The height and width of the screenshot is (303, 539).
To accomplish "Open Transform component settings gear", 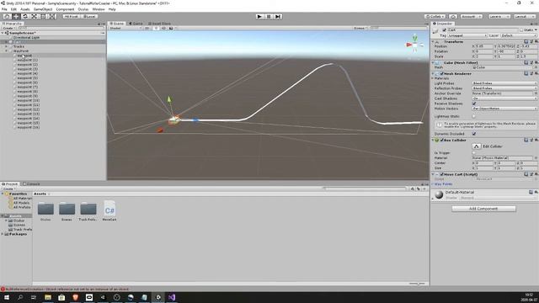I will 536,41.
